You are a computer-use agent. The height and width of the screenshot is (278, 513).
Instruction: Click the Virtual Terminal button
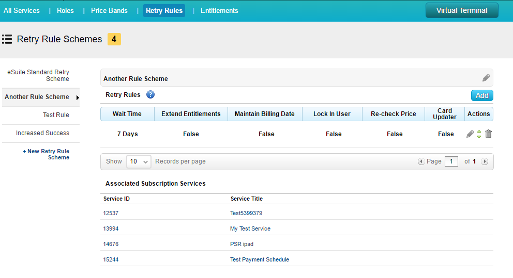pyautogui.click(x=461, y=10)
